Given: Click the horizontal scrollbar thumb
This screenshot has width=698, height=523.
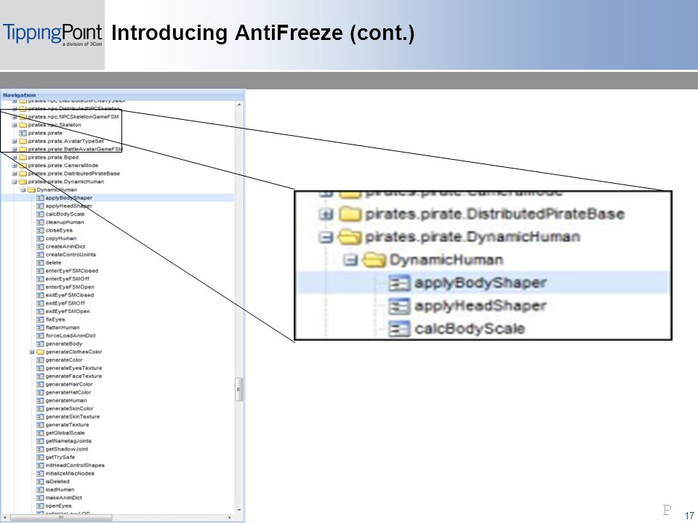Looking at the screenshot, I should pos(61,518).
